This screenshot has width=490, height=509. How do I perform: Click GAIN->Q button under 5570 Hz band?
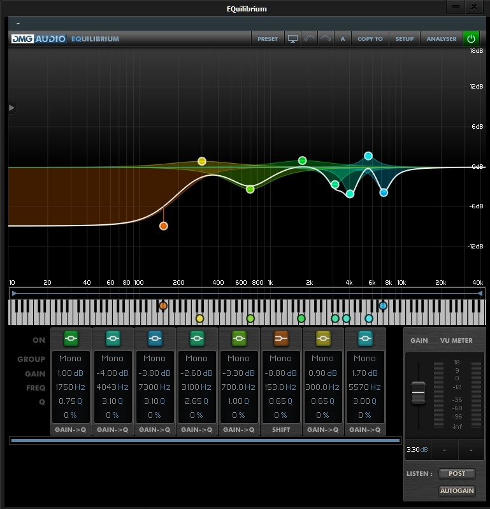point(364,430)
